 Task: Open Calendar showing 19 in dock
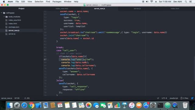(x=60, y=105)
